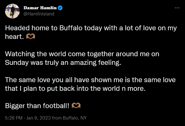This screenshot has height=126, width=185.
Task: Click the 'The same love you all' line
Action: (90, 80)
